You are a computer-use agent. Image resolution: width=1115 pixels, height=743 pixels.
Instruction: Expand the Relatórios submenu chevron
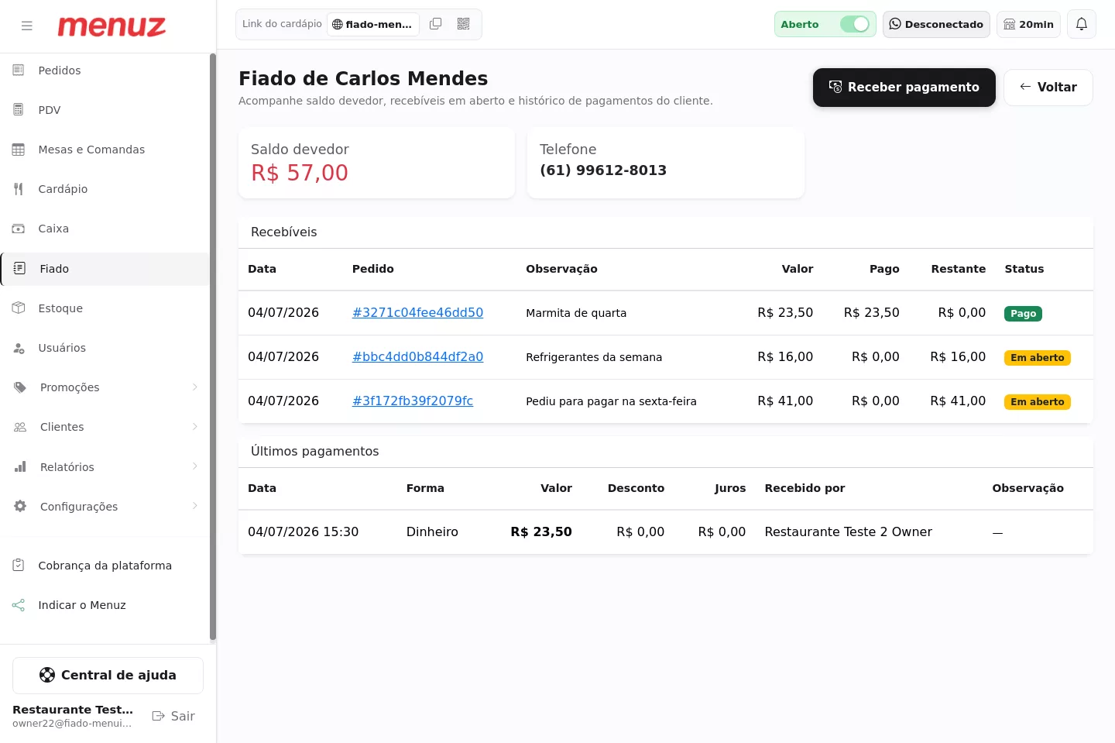point(195,466)
